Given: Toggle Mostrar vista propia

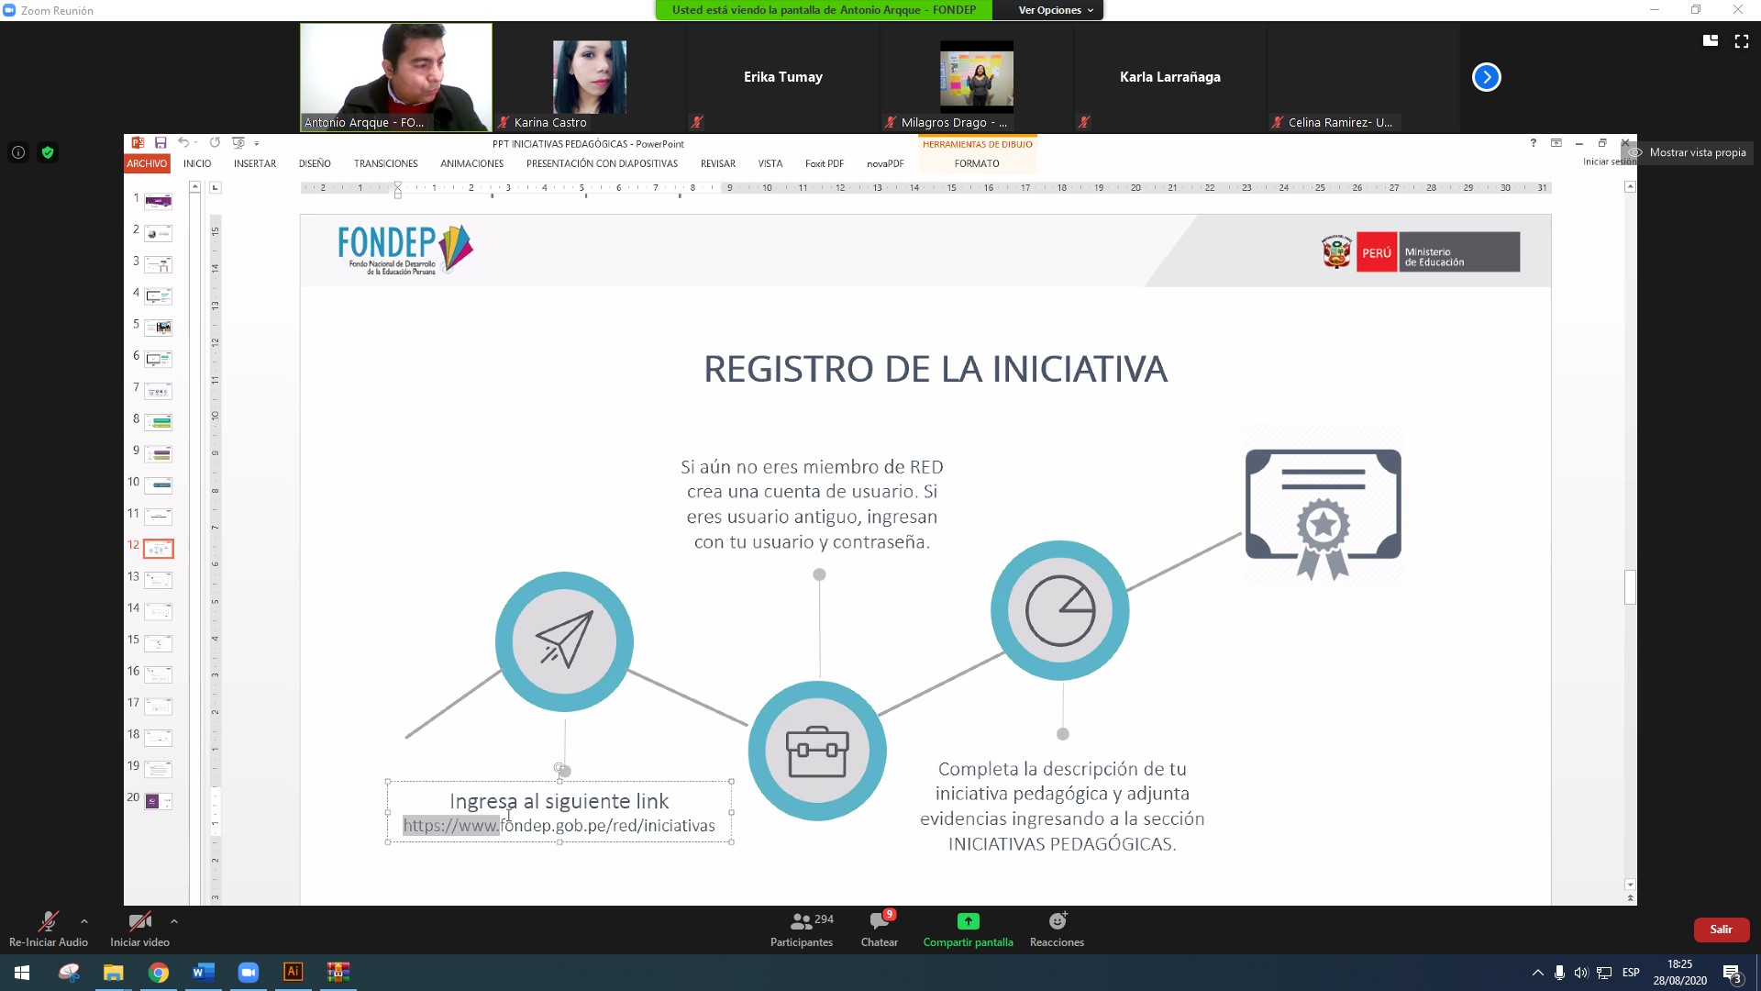Looking at the screenshot, I should coord(1696,152).
